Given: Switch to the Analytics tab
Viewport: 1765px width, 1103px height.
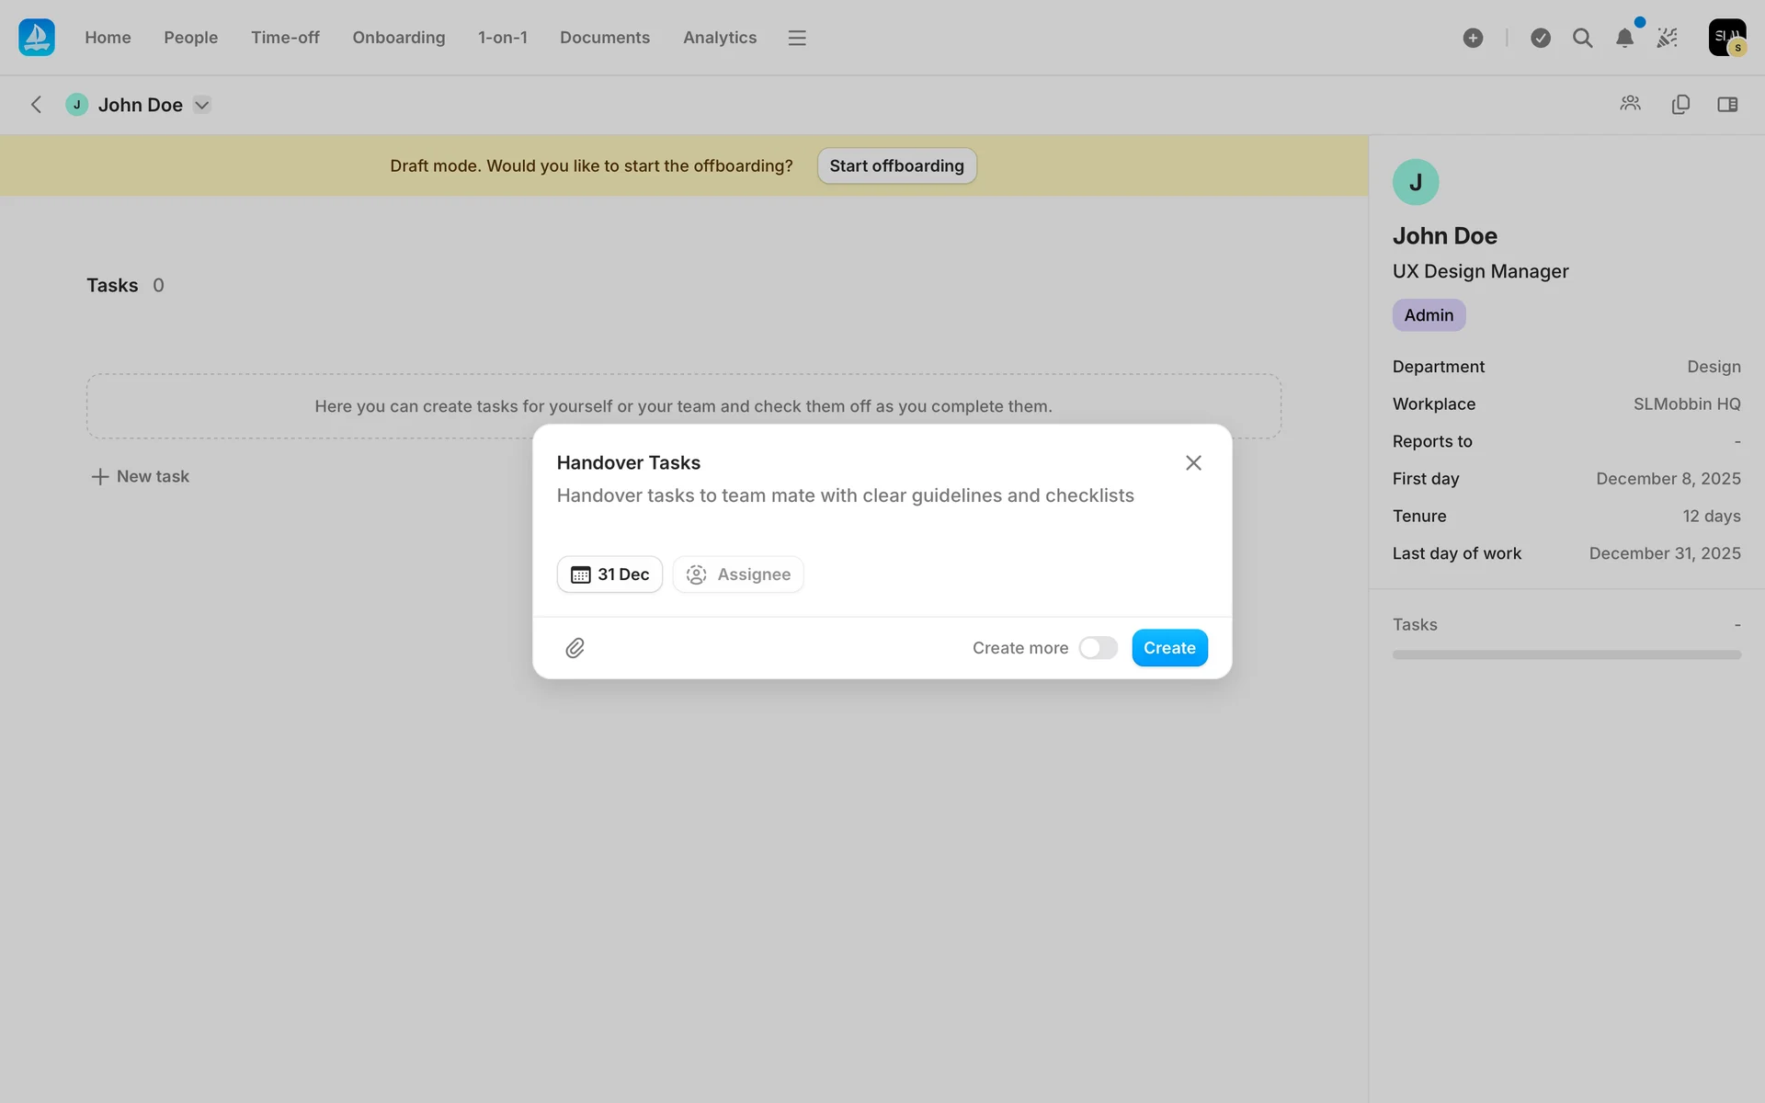Looking at the screenshot, I should point(720,38).
